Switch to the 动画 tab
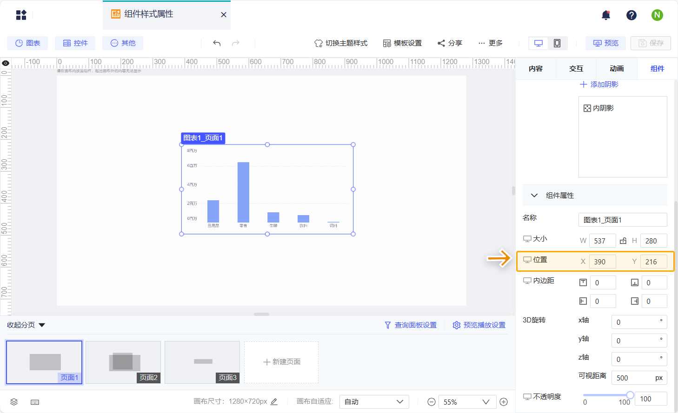The height and width of the screenshot is (413, 678). point(617,69)
